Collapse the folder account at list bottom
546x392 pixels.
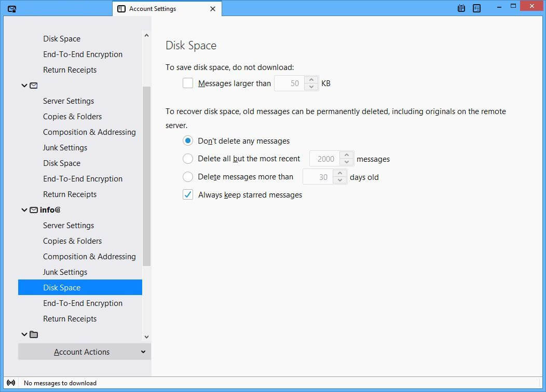[24, 334]
